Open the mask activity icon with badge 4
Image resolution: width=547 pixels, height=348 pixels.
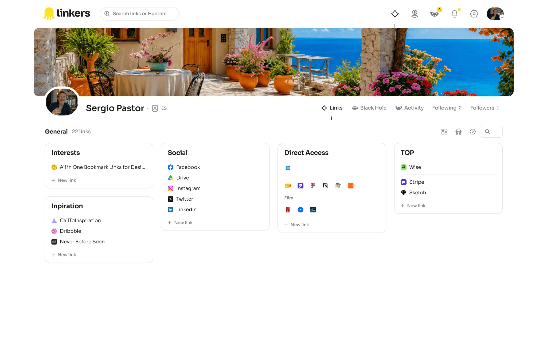tap(434, 14)
